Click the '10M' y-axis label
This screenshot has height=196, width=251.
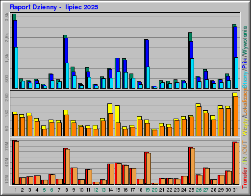pyautogui.click(x=7, y=179)
